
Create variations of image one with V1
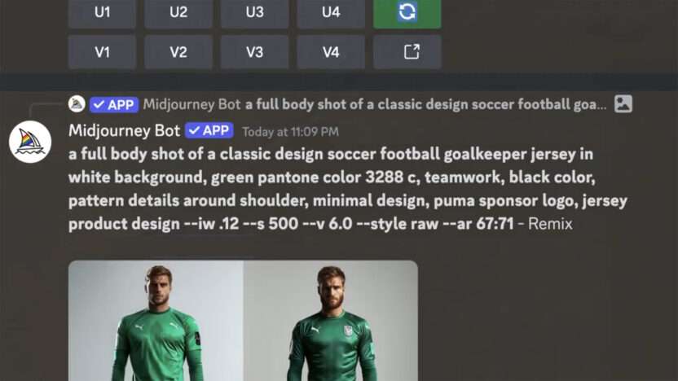pos(102,52)
